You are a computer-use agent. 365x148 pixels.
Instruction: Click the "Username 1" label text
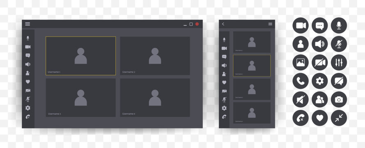pyautogui.click(x=54, y=72)
